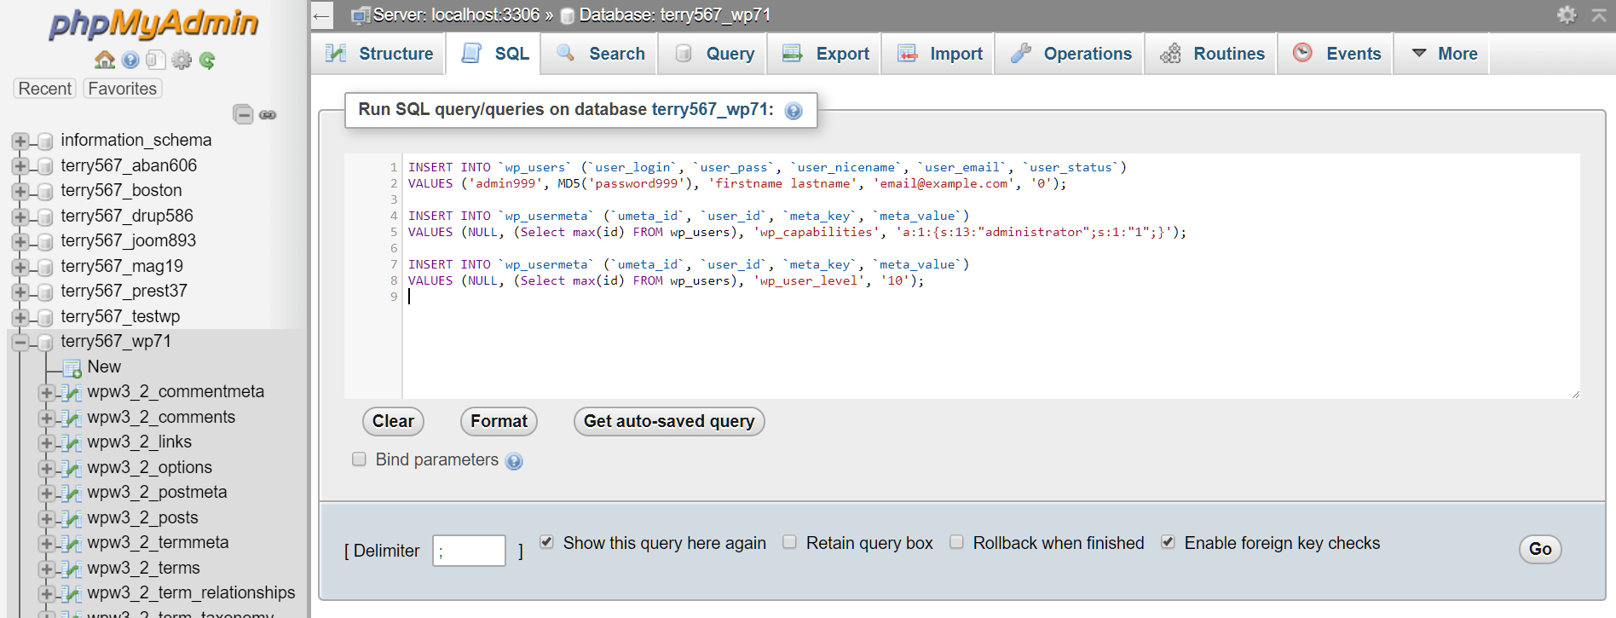Click inside the SQL query editor area
Screen dimensions: 1616x618
click(990, 276)
